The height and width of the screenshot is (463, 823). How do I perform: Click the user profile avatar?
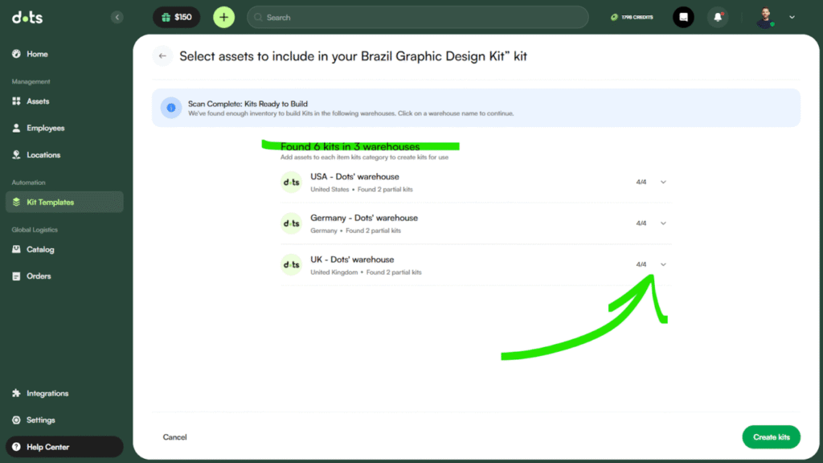pos(765,17)
